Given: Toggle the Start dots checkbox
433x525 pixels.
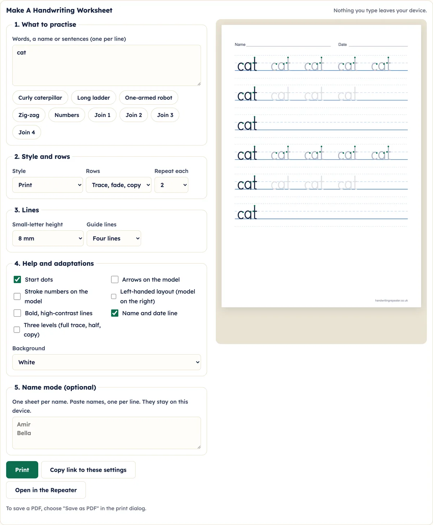Looking at the screenshot, I should (17, 279).
